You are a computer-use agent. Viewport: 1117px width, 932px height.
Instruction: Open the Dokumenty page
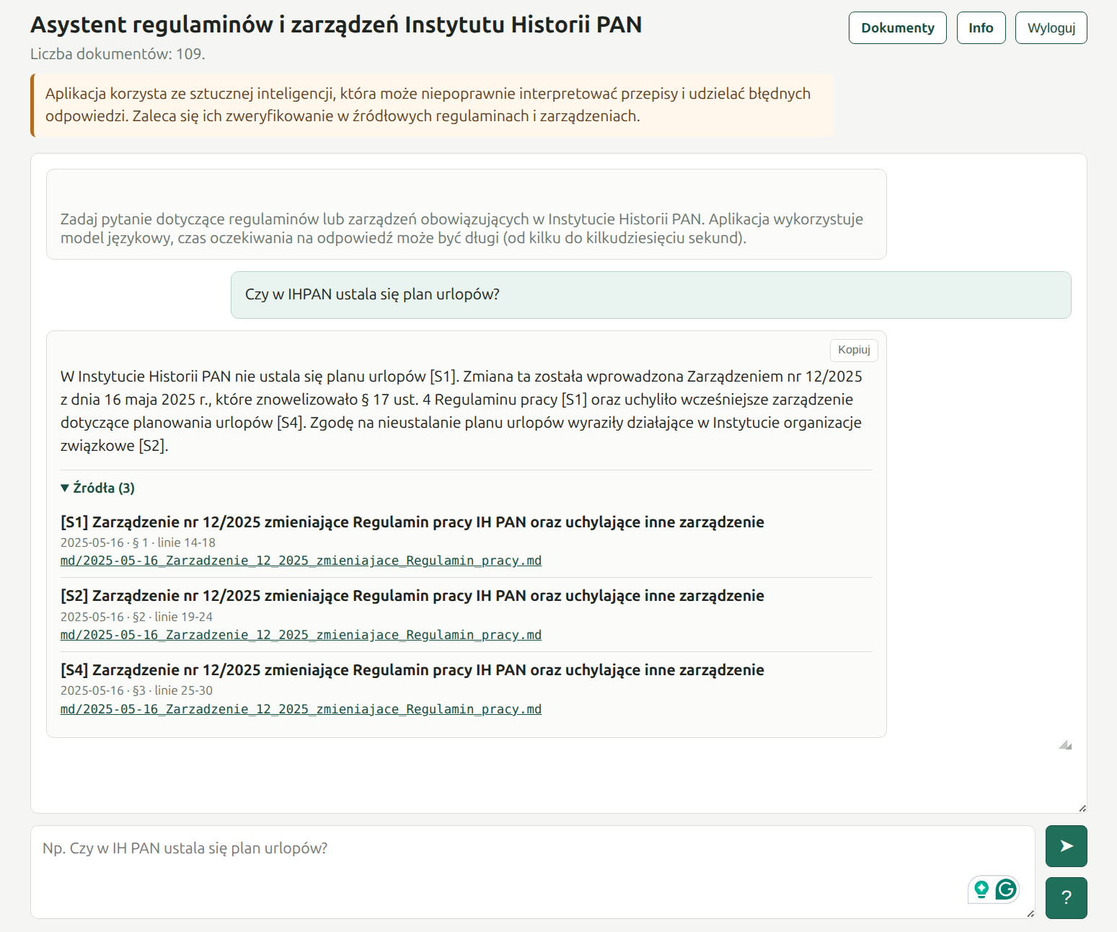pyautogui.click(x=898, y=28)
